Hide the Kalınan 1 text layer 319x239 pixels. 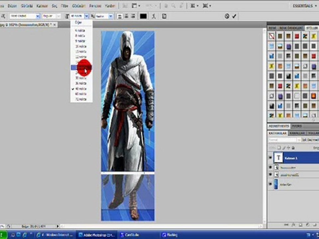(x=270, y=158)
